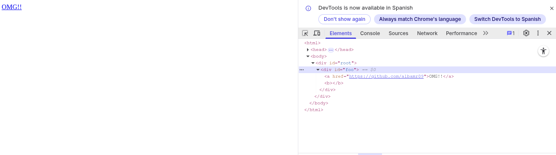This screenshot has height=155, width=556.
Task: Select the Elements tab
Action: click(341, 33)
